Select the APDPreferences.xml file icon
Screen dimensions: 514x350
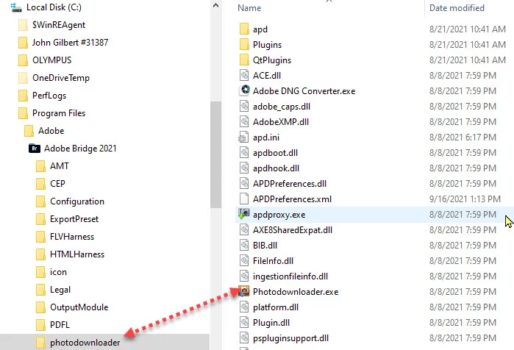(244, 199)
